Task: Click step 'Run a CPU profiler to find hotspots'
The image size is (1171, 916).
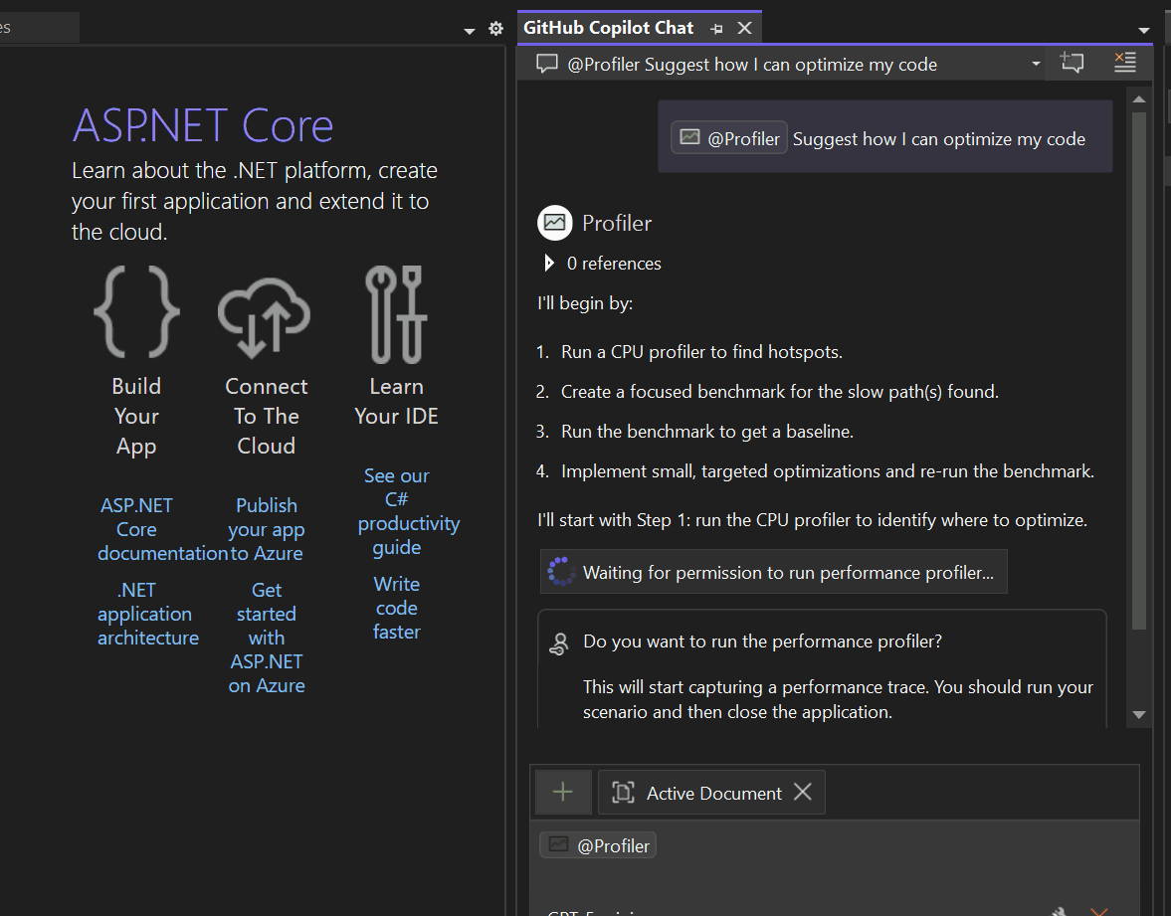Action: click(x=702, y=352)
